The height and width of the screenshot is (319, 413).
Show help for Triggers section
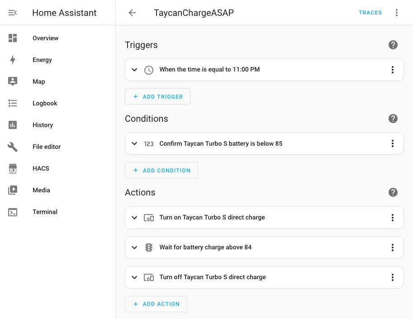(393, 45)
